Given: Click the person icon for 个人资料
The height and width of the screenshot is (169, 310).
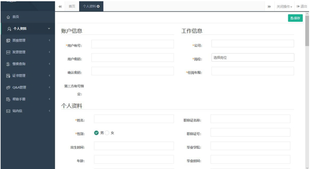Looking at the screenshot, I should pyautogui.click(x=9, y=29).
